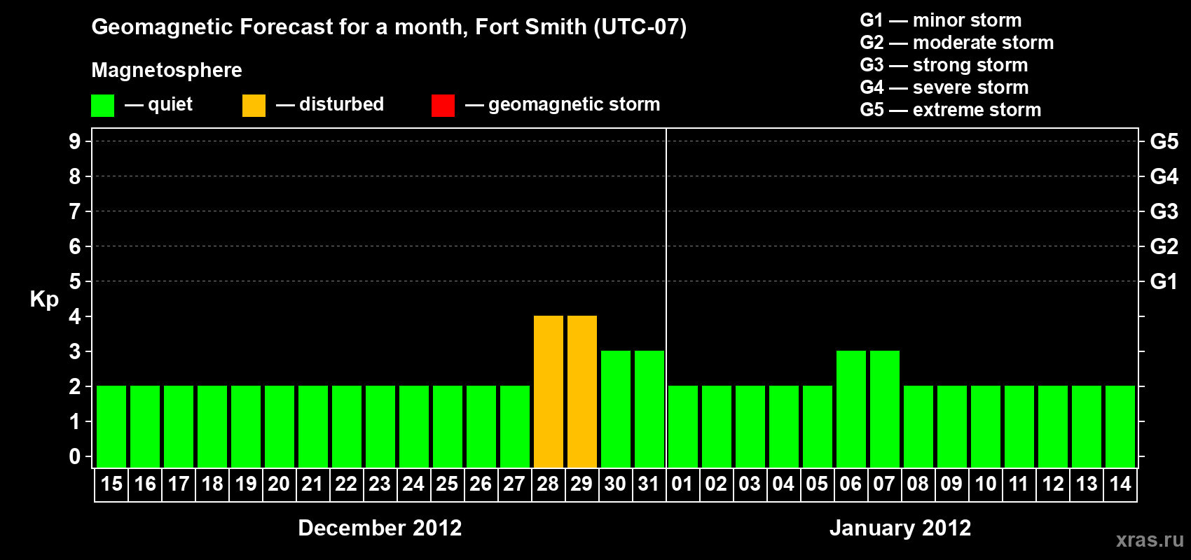Viewport: 1191px width, 560px height.
Task: Click the 'G5 — extreme storm' legend text
Action: pyautogui.click(x=951, y=110)
